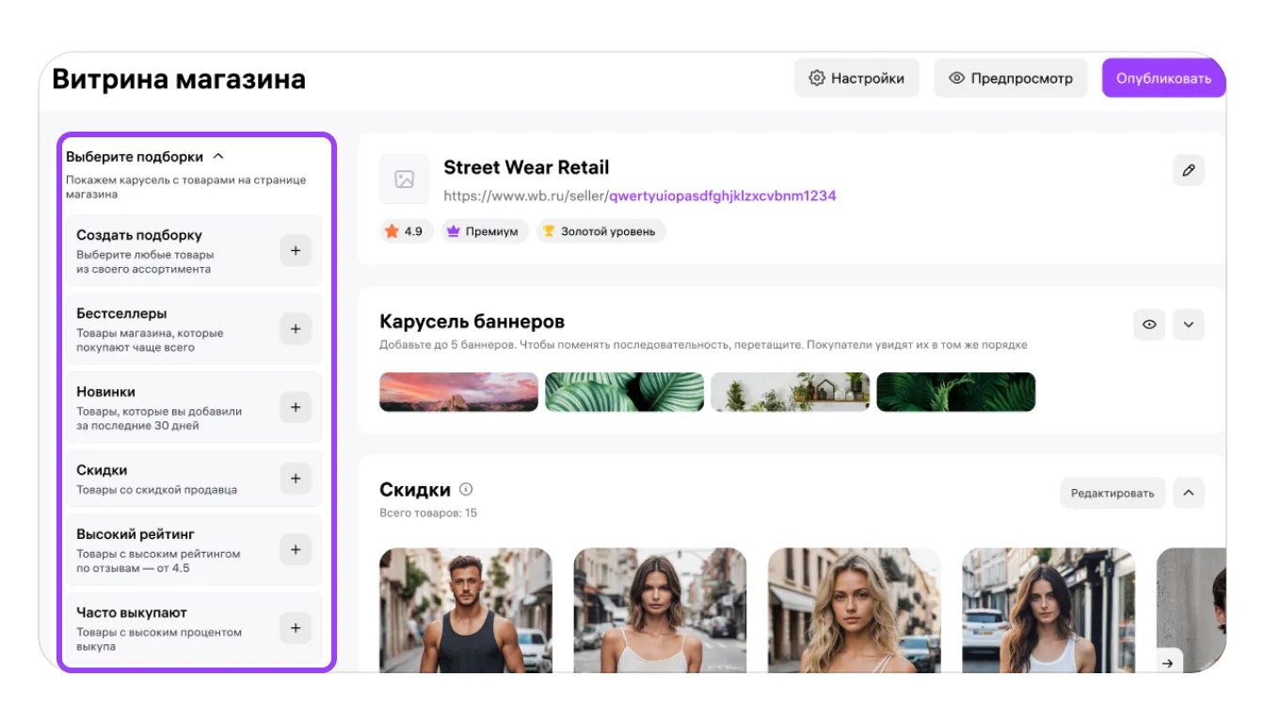Collapse the Выберите подборки panel
This screenshot has height=724, width=1265.
(218, 157)
